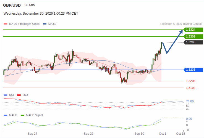The width and height of the screenshot is (204, 138).
Task: Click the MACD Signal green legend marker
Action: coord(22,115)
